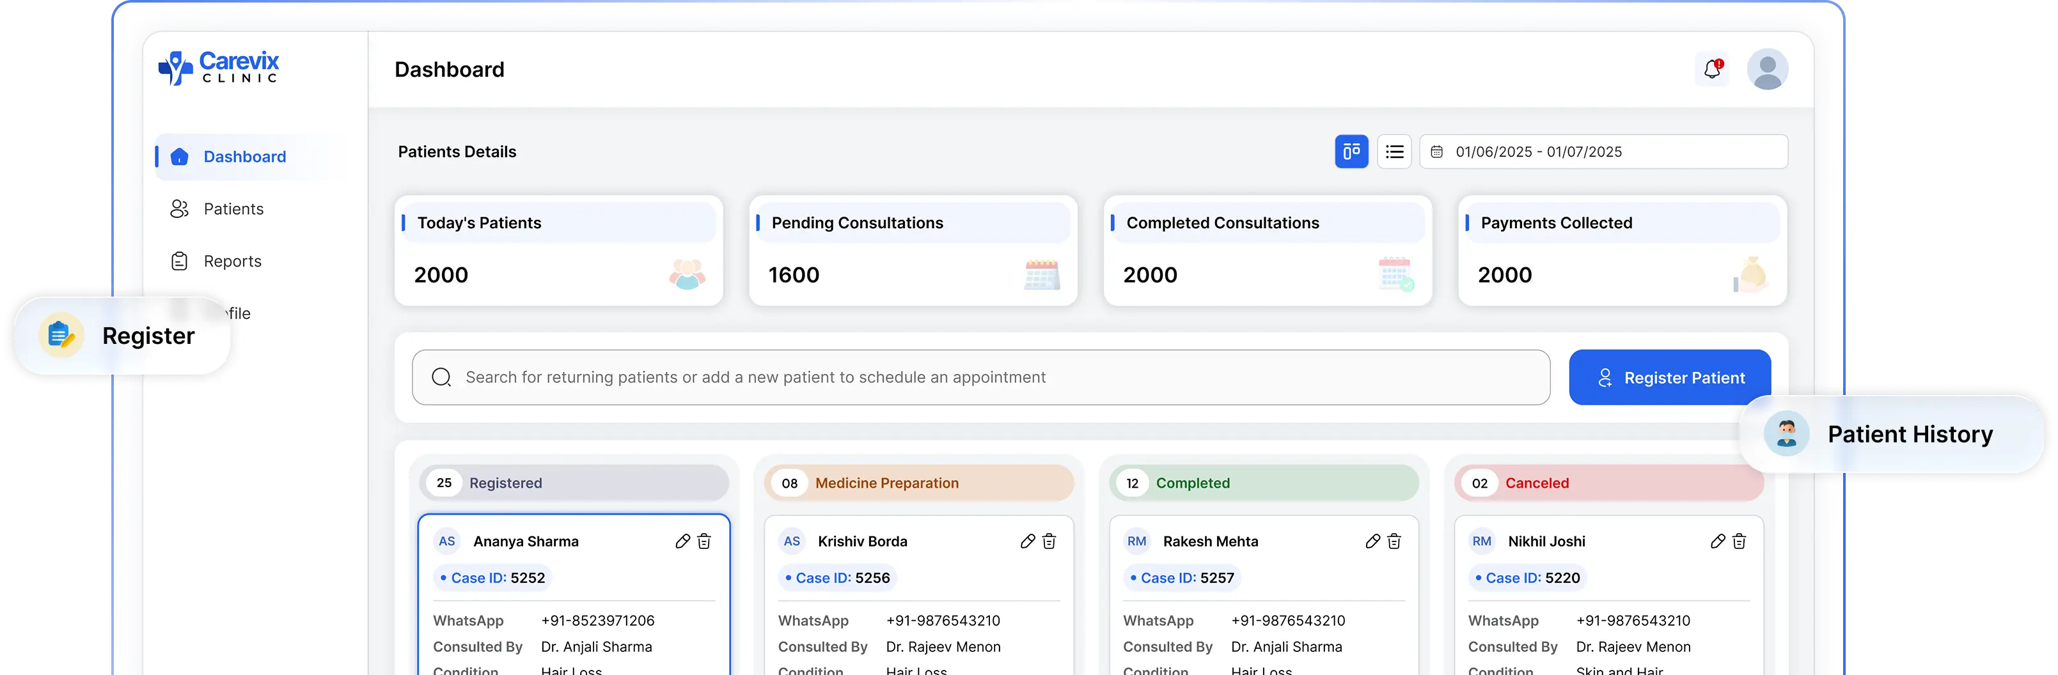Delete Rakesh Mehta's card
2058x675 pixels.
[x=1394, y=541]
